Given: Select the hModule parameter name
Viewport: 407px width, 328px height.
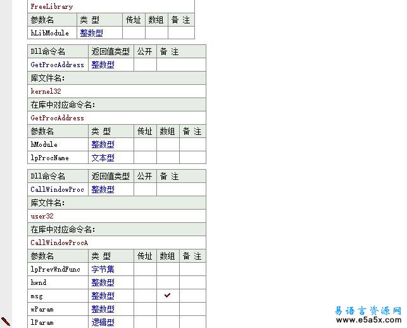Looking at the screenshot, I should 44,144.
